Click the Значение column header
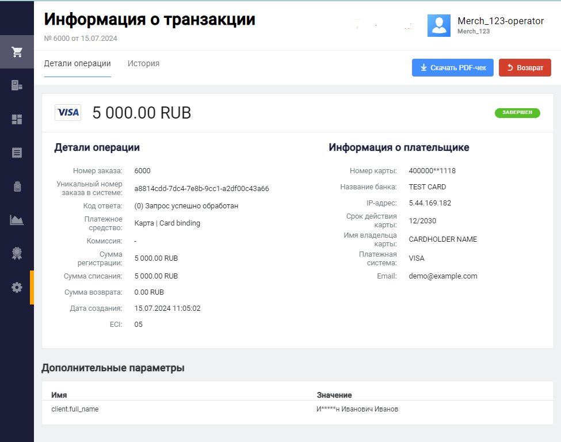 coord(334,395)
